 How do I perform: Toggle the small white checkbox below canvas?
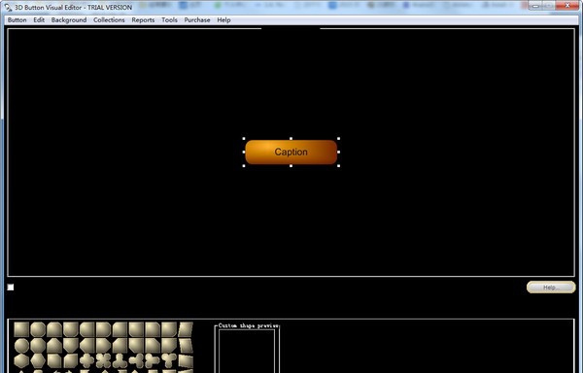(11, 288)
